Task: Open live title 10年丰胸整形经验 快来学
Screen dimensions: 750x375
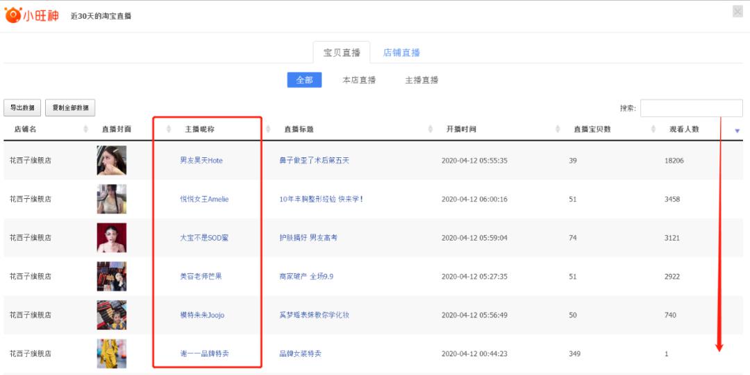Action: click(x=321, y=199)
